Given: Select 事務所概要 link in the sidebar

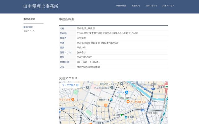Looking at the screenshot, I should (x=28, y=27).
